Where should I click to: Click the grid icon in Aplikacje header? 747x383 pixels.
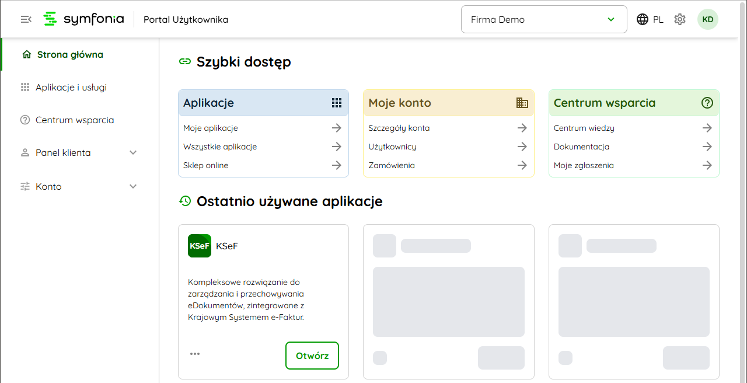pyautogui.click(x=337, y=103)
